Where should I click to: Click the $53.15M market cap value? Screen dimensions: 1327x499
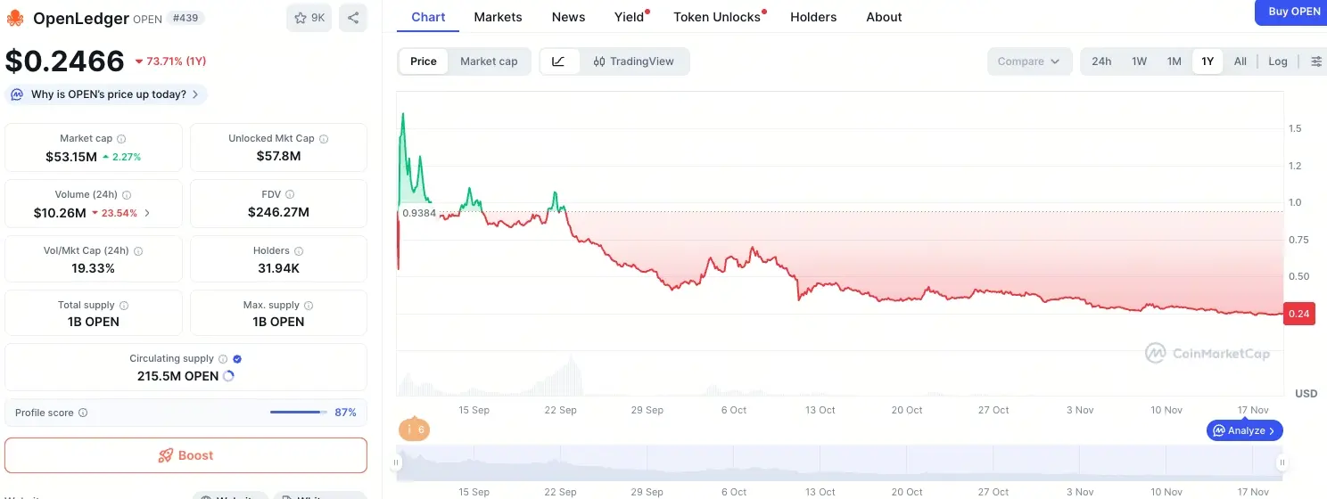(x=71, y=157)
